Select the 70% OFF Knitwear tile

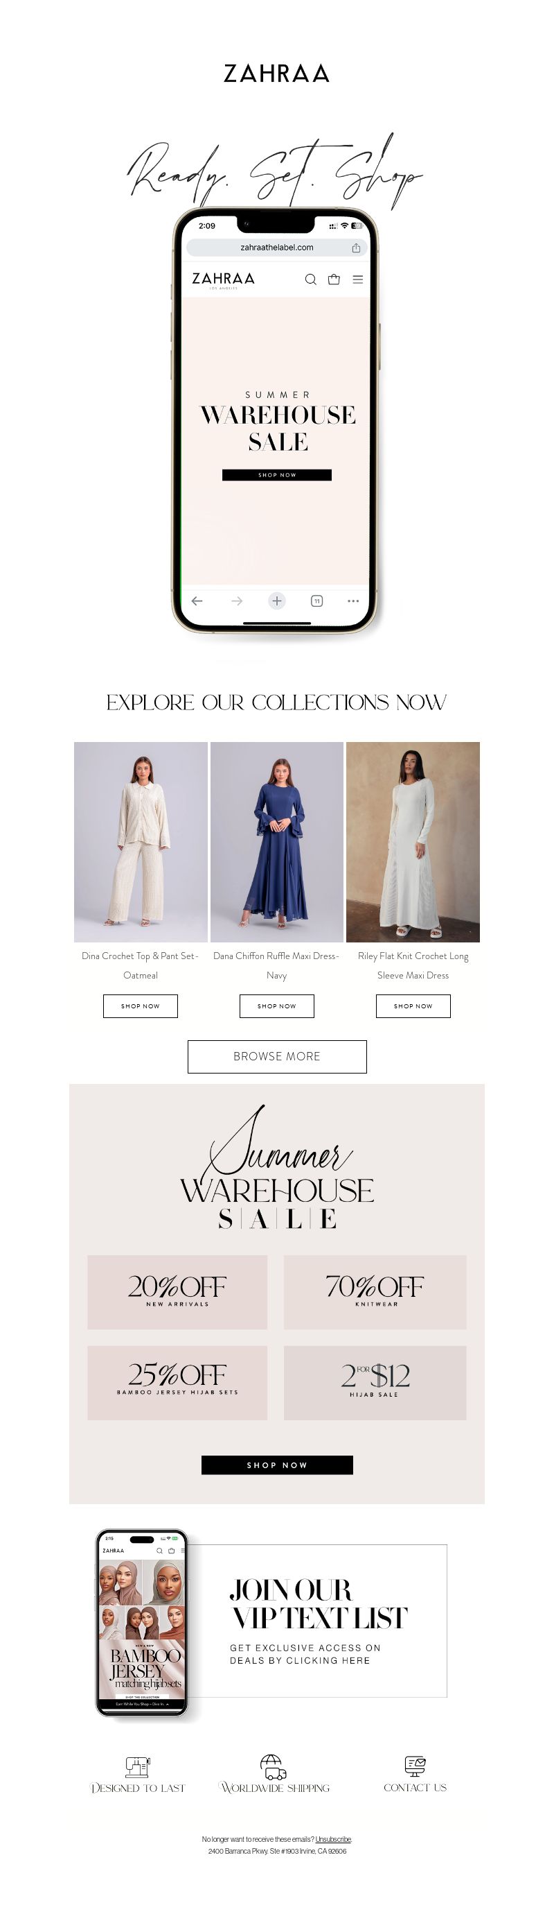click(x=375, y=1292)
